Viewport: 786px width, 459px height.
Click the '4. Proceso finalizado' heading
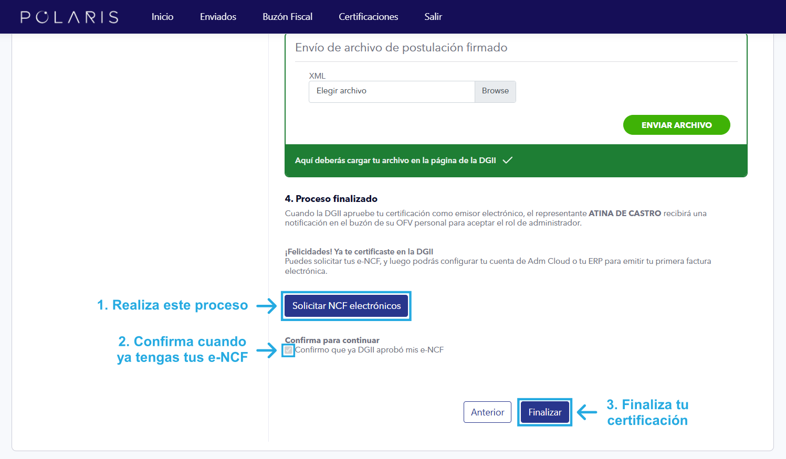click(331, 199)
